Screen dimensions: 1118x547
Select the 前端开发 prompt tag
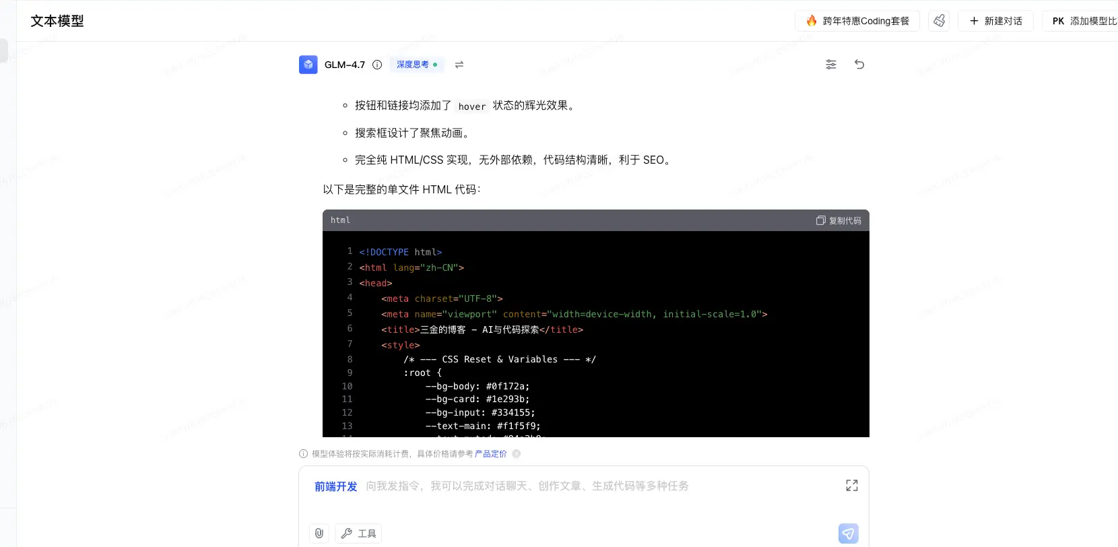click(336, 486)
